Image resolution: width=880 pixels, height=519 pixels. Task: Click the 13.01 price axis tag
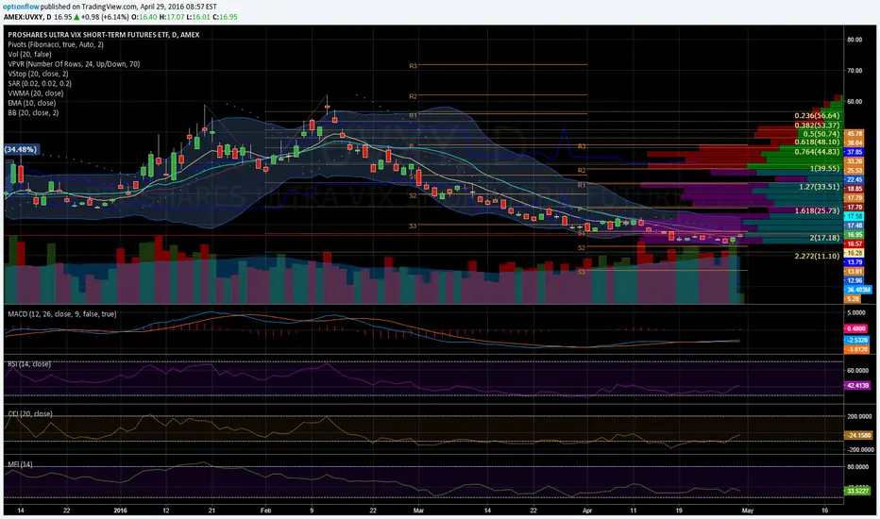tap(855, 272)
